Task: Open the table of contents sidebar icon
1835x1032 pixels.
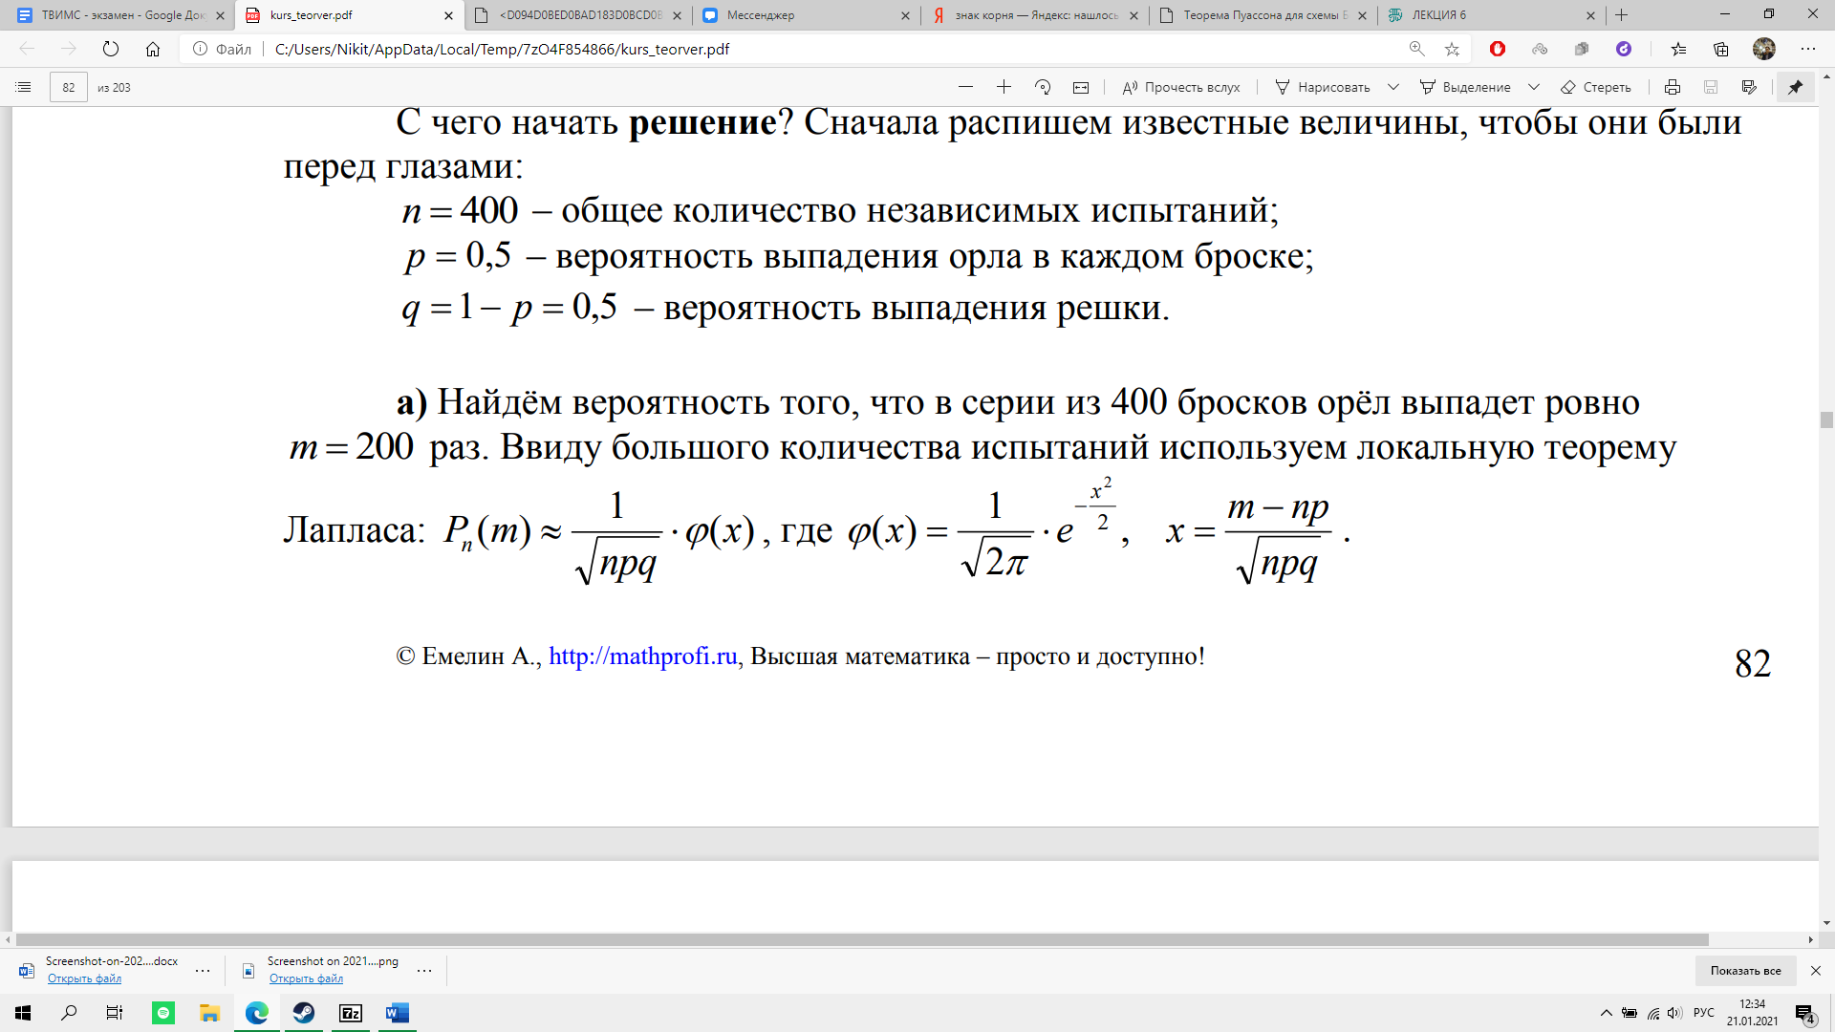Action: [24, 87]
